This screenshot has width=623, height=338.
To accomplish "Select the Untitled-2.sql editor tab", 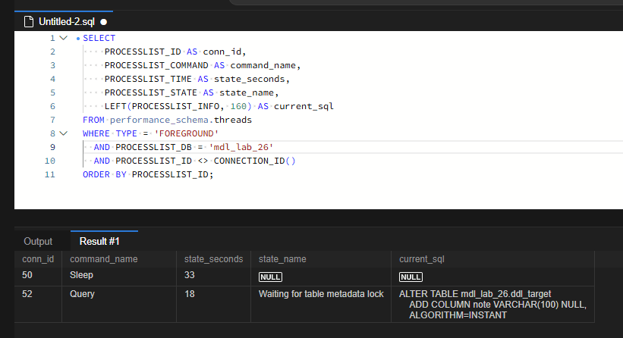I will [64, 21].
